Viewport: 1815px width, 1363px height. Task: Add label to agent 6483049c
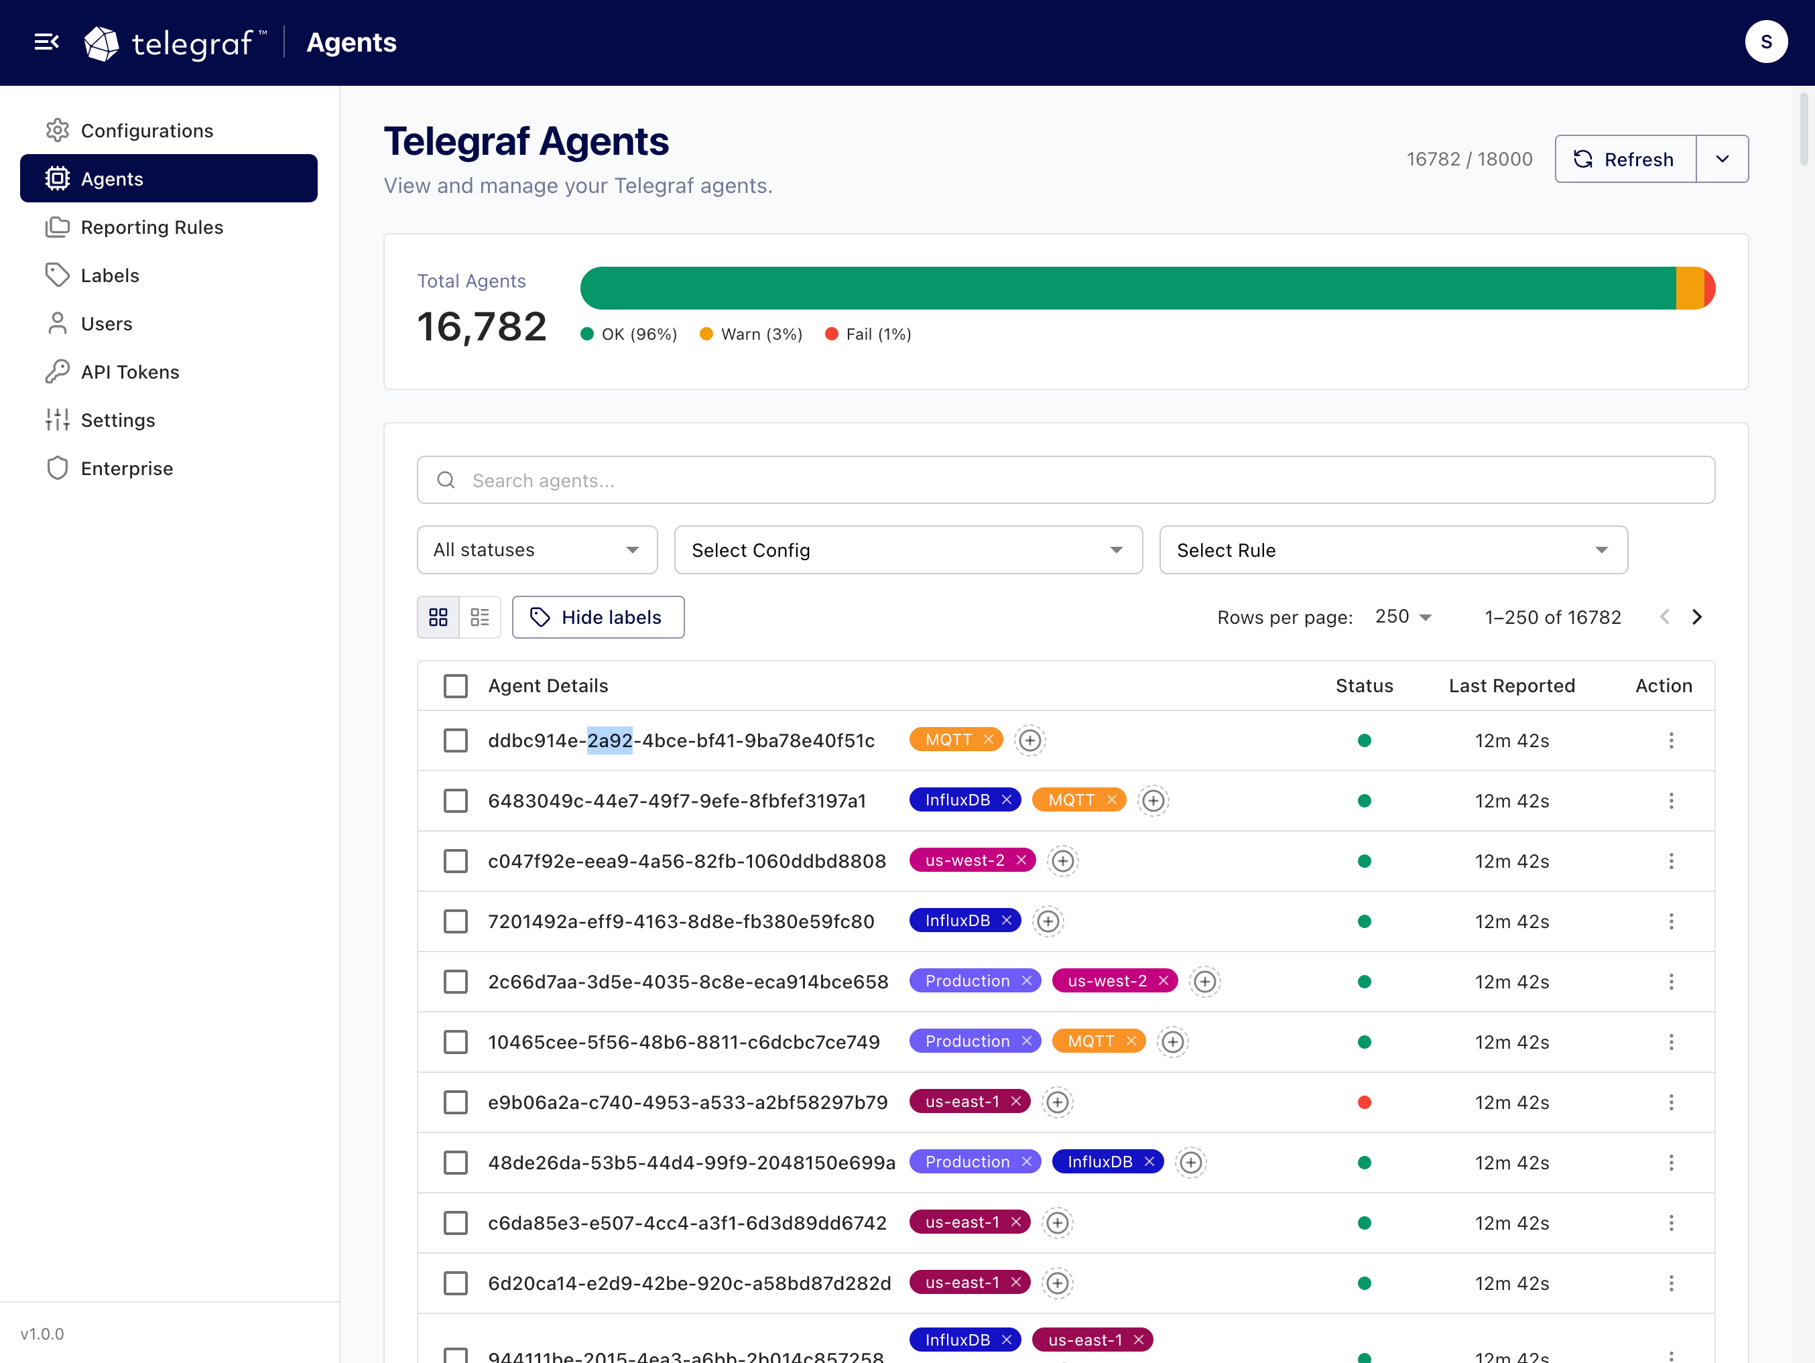1153,800
